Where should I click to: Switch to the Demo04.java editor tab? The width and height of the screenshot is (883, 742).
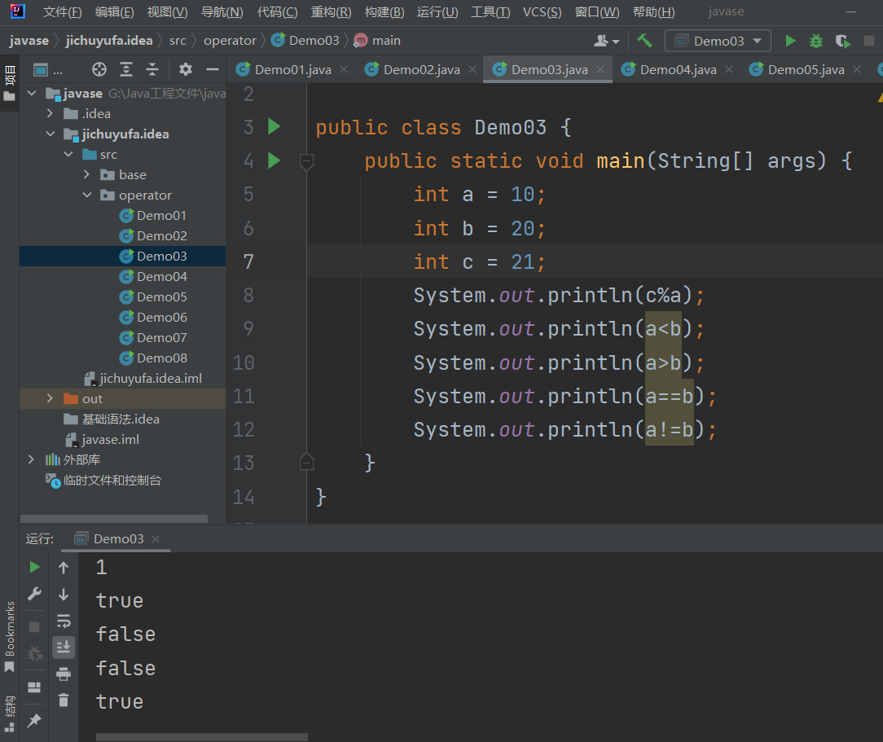pos(678,70)
